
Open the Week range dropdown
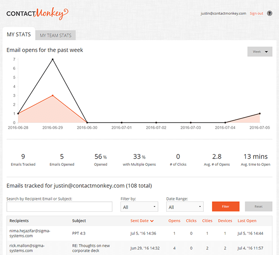click(x=260, y=52)
